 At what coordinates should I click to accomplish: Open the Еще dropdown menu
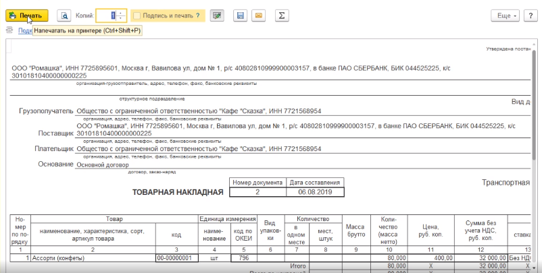(506, 15)
